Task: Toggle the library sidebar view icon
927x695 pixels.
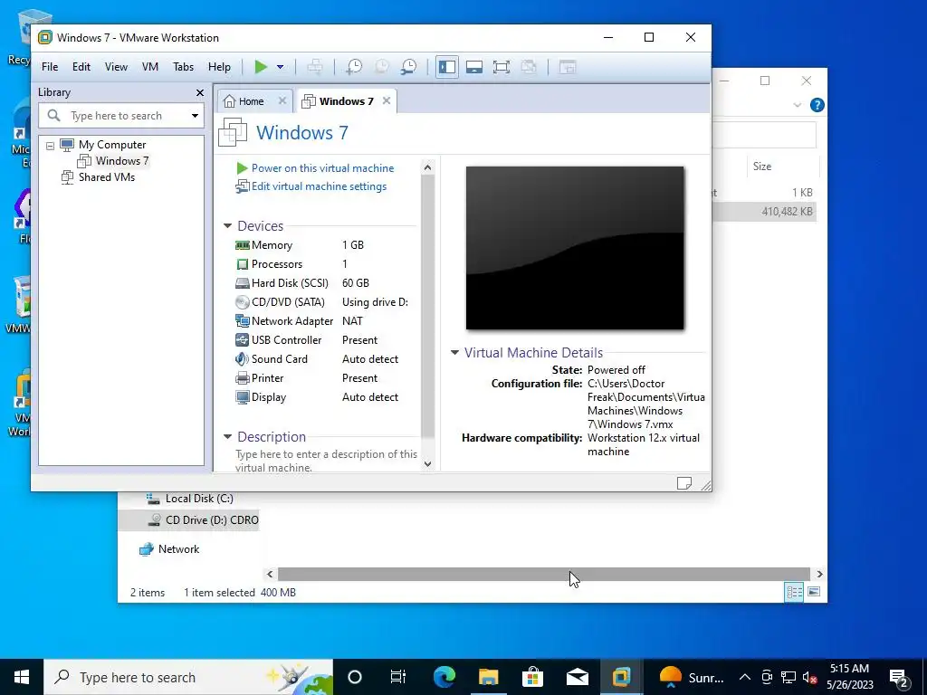Action: (x=447, y=67)
